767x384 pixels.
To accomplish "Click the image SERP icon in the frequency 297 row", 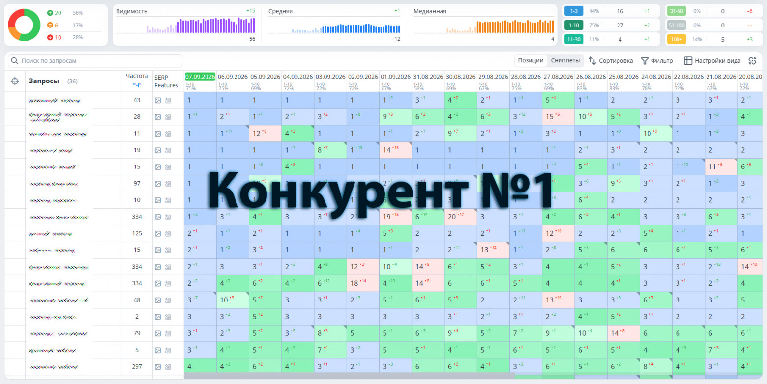I will pyautogui.click(x=158, y=367).
